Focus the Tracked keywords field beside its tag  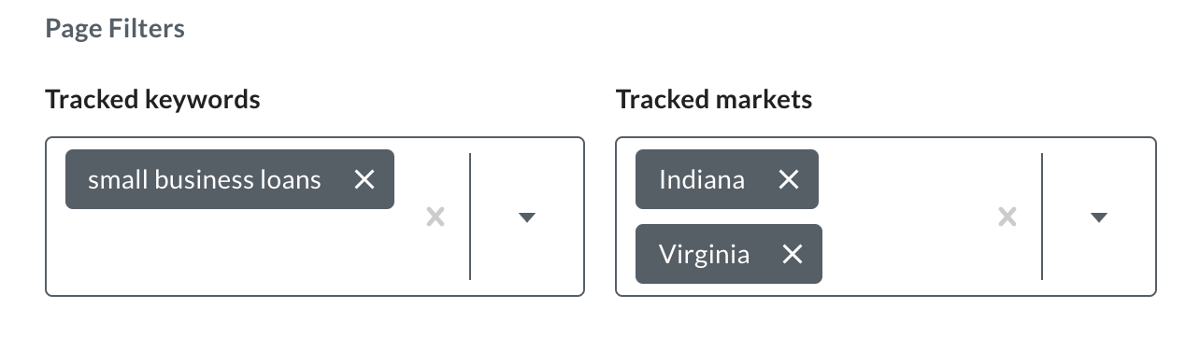406,179
